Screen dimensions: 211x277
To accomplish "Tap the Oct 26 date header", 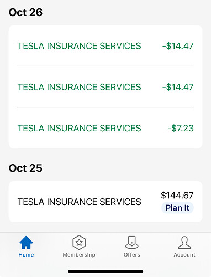I will point(25,12).
